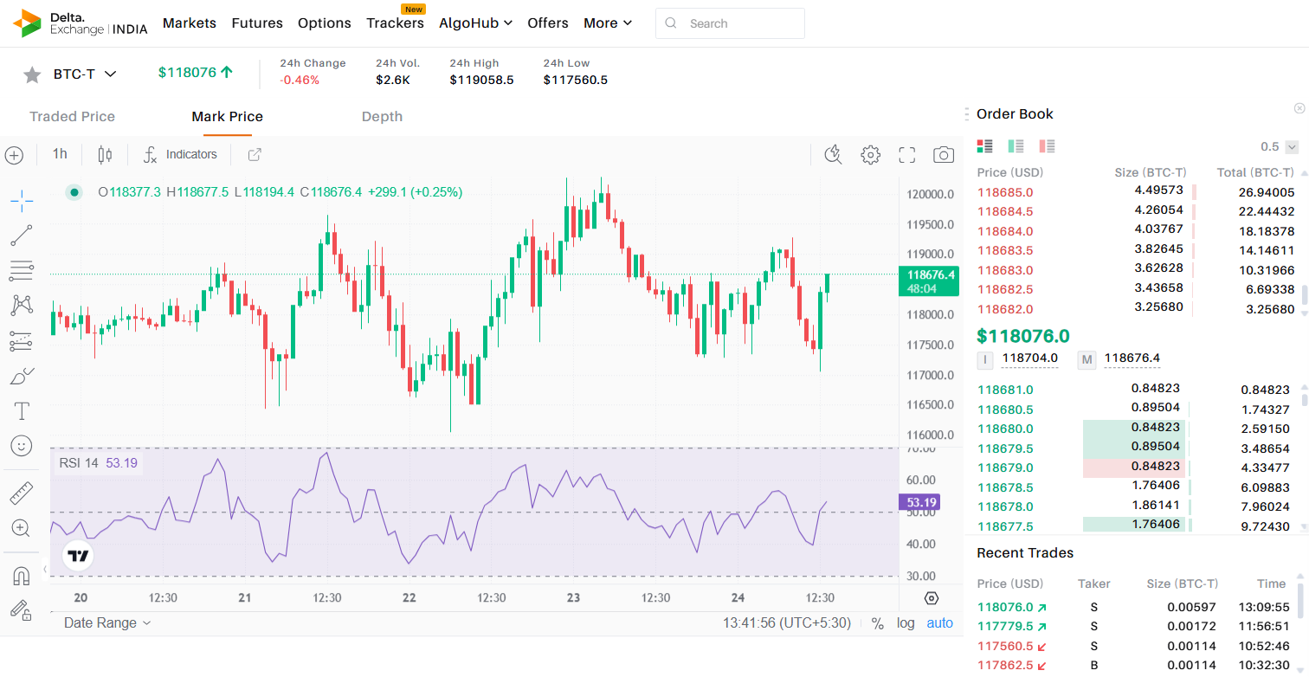Change the candlestick chart style
Viewport: 1309px width, 677px height.
[105, 155]
